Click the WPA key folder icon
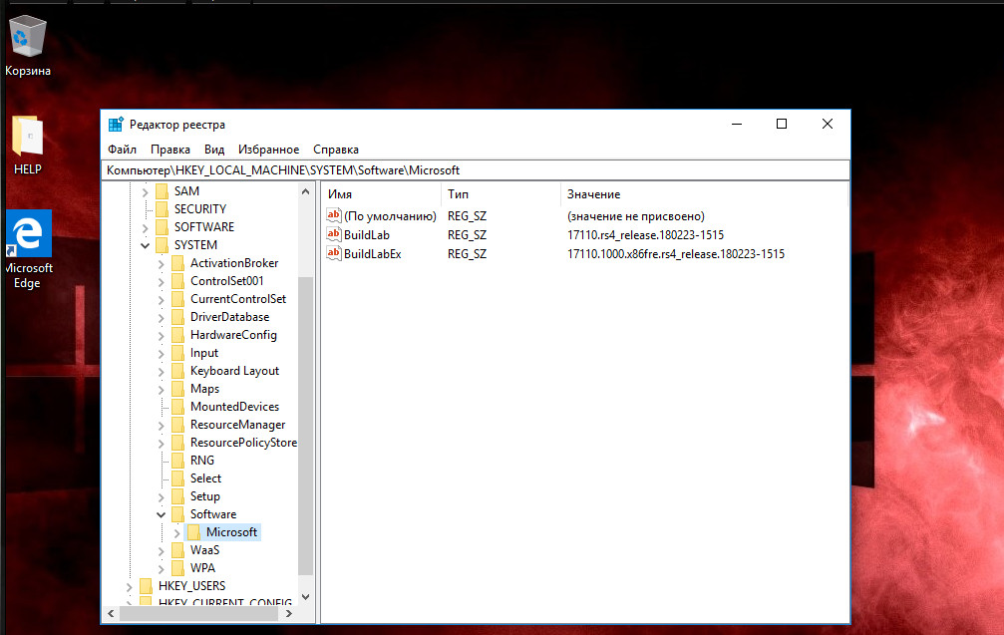 coord(178,568)
